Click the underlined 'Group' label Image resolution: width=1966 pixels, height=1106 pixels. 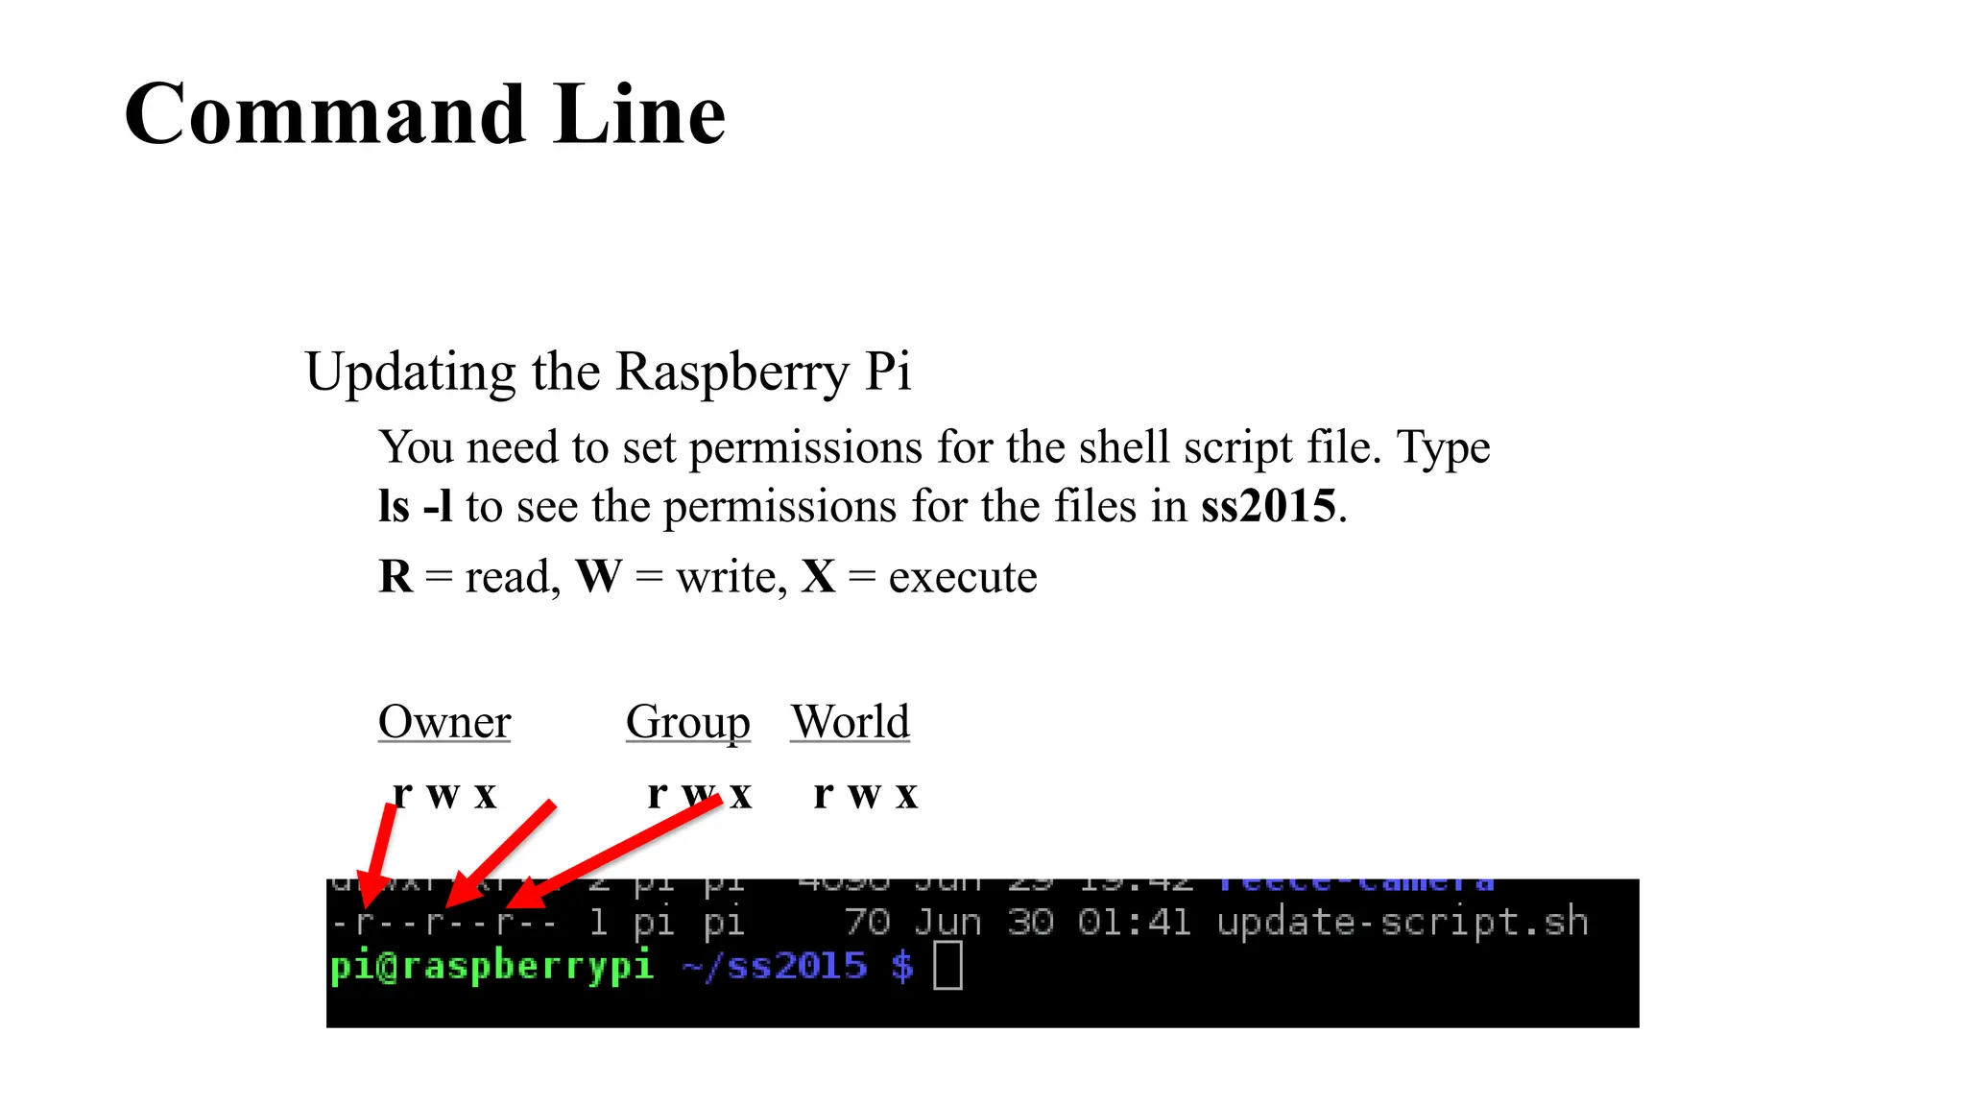pyautogui.click(x=688, y=723)
